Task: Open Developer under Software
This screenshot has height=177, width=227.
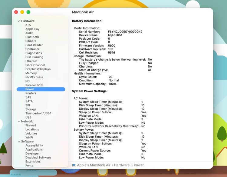Action: coord(32,154)
